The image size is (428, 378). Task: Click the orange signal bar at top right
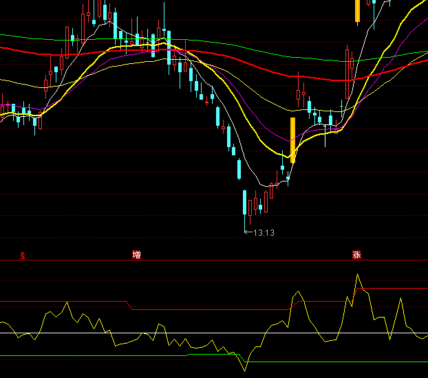357,11
